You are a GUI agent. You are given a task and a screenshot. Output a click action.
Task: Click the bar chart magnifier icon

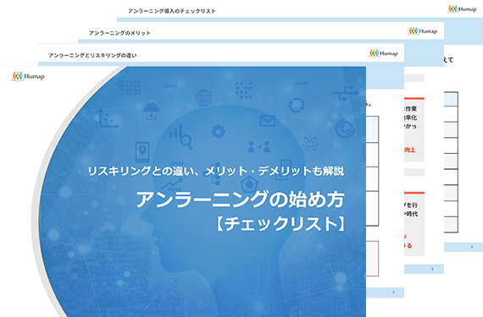coord(181,136)
